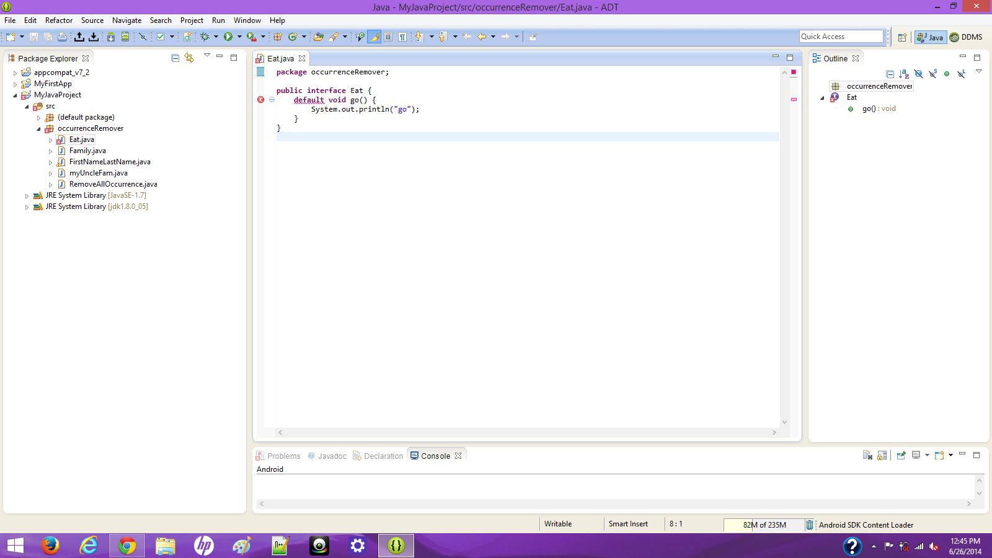Open the Android SDK Manager icon
The image size is (992, 558).
tap(110, 37)
